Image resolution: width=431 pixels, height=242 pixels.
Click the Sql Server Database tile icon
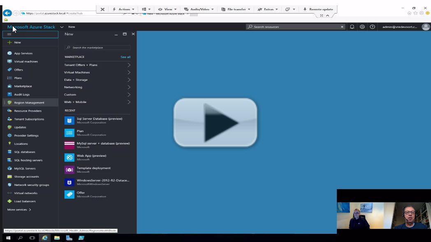[x=69, y=120]
